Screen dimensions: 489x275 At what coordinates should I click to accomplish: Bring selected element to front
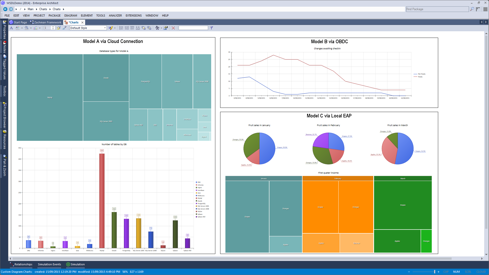click(x=143, y=28)
